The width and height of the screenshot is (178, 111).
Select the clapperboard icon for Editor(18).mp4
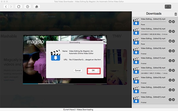click(136, 70)
